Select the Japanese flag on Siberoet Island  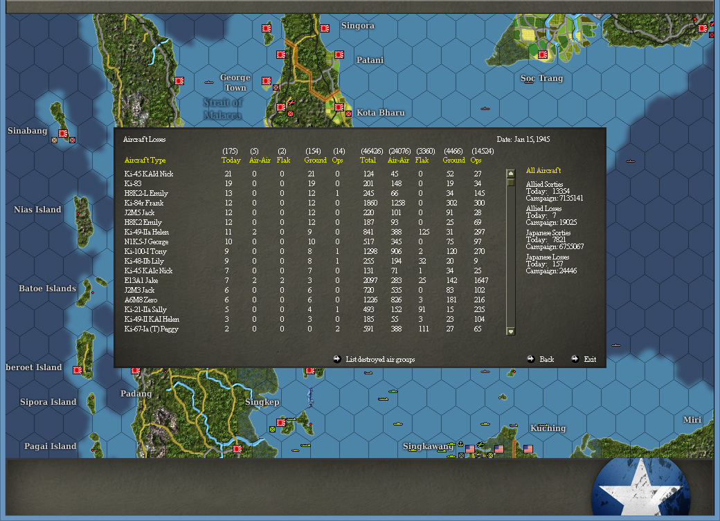(78, 370)
